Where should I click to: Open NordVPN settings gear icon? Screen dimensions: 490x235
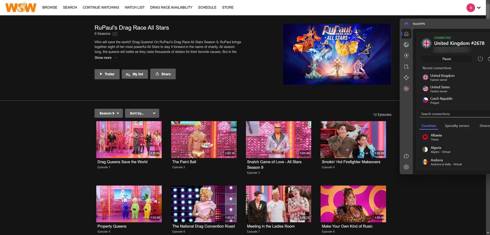[x=406, y=167]
